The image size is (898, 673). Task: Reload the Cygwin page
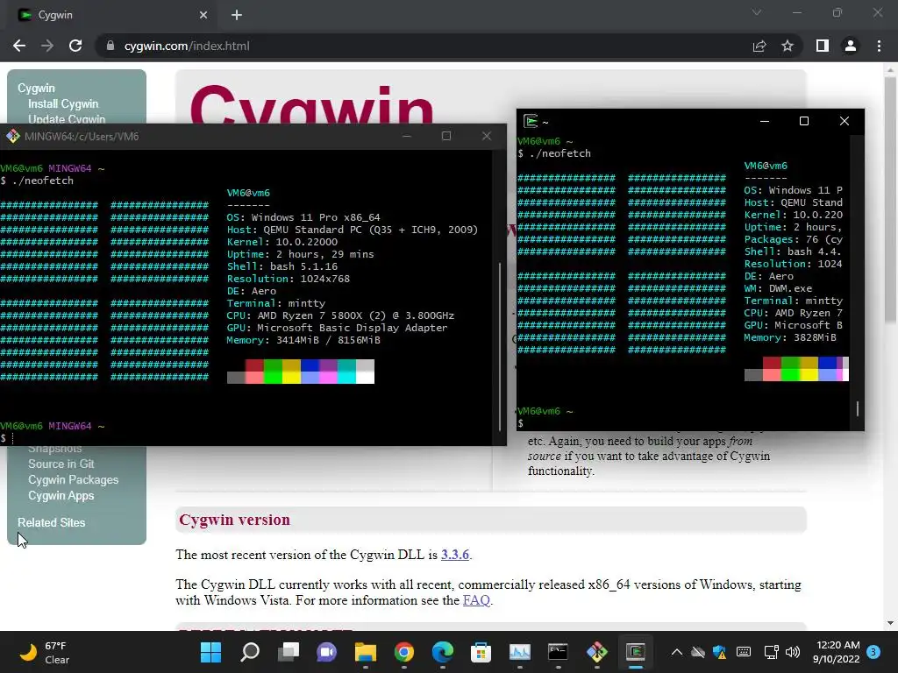75,46
